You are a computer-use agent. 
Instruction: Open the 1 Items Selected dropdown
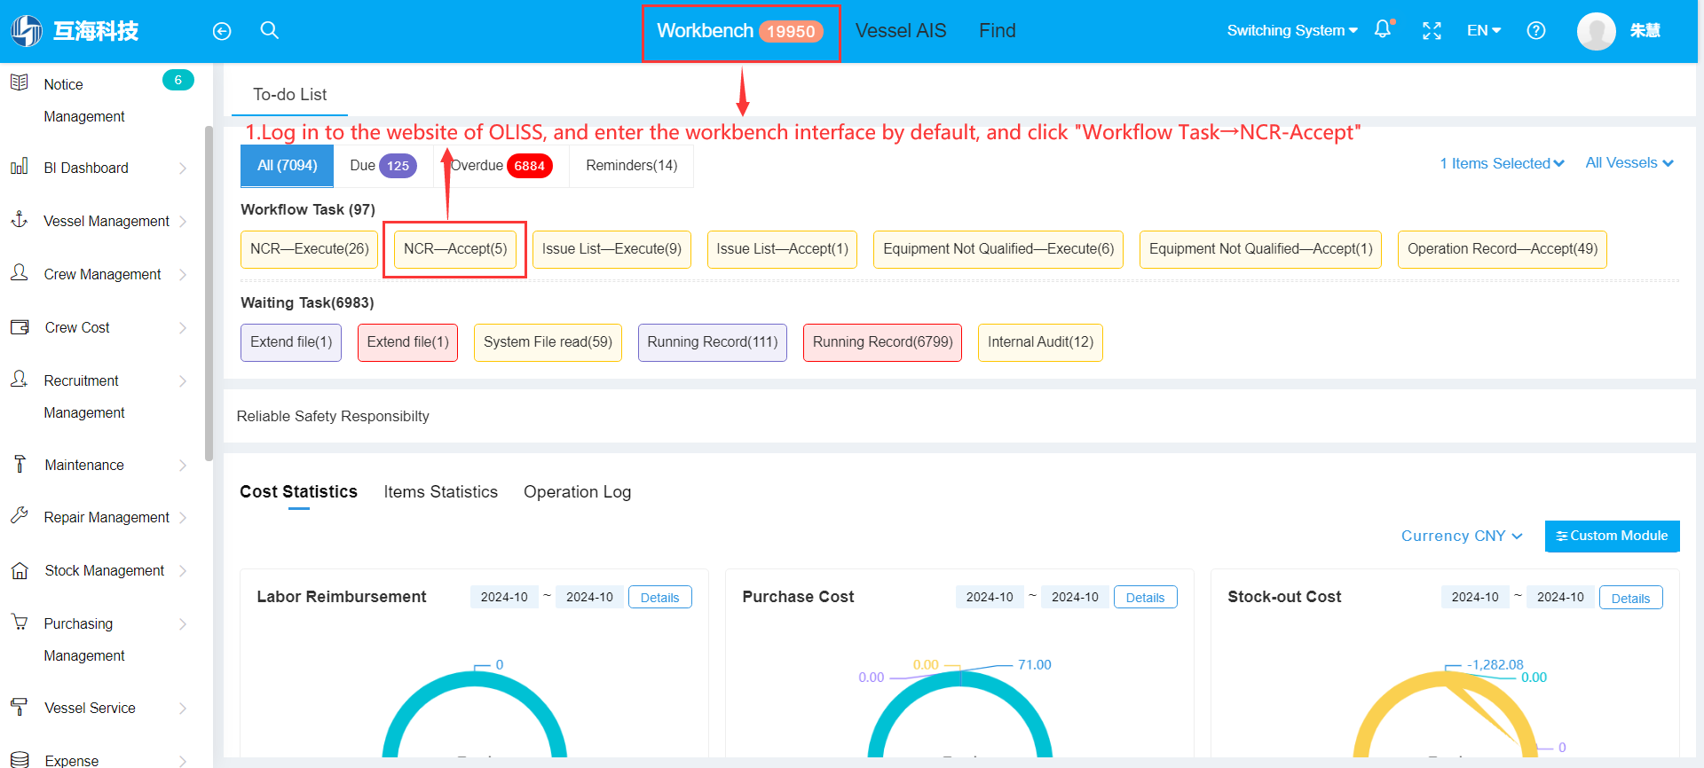(x=1502, y=163)
